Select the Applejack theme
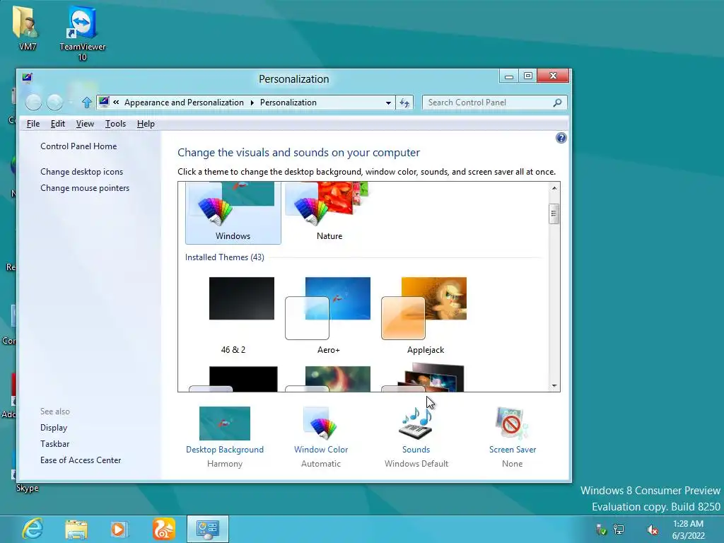The image size is (724, 543). click(x=425, y=316)
